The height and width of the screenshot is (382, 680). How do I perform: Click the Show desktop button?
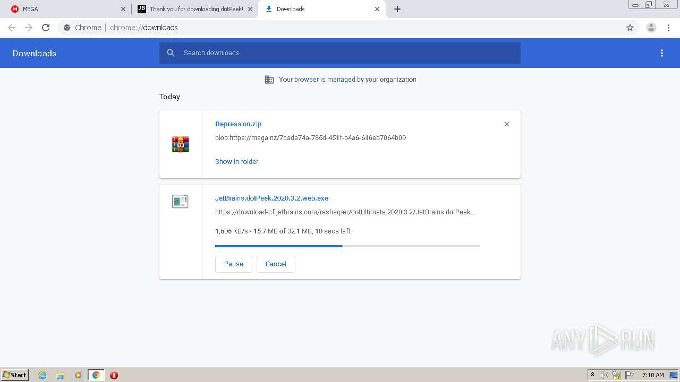click(674, 375)
